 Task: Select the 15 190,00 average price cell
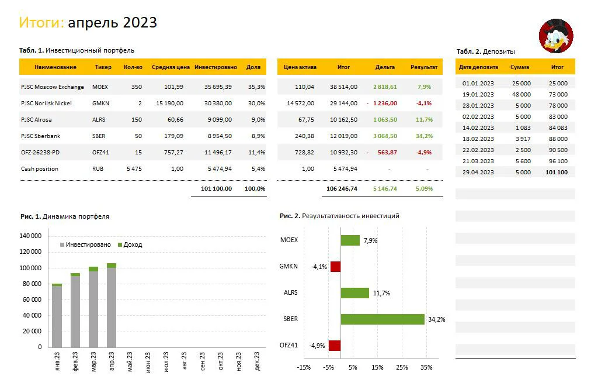169,104
